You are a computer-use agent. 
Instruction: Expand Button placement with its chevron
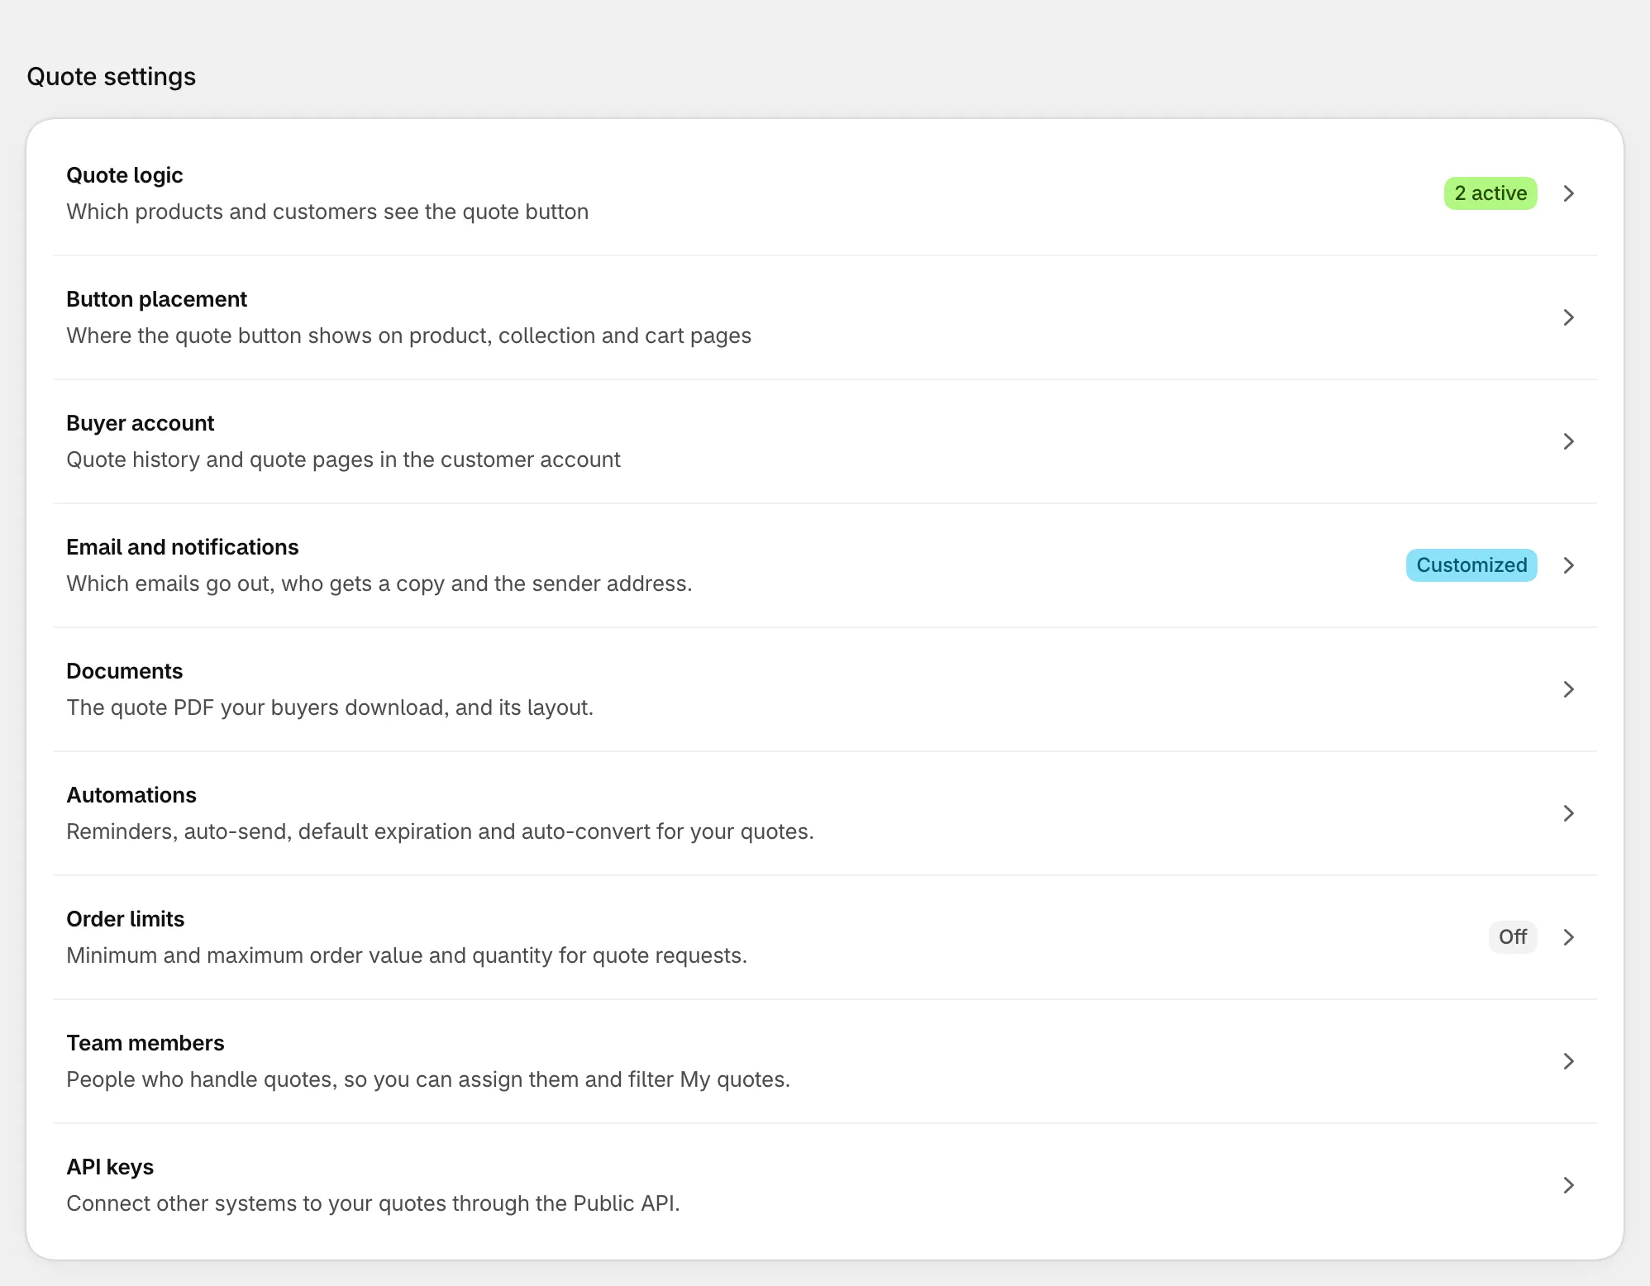click(1568, 317)
